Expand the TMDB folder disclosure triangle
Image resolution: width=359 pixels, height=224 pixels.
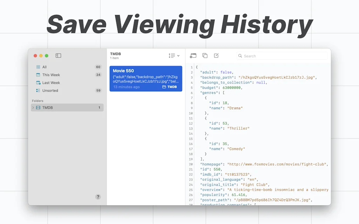click(x=33, y=107)
